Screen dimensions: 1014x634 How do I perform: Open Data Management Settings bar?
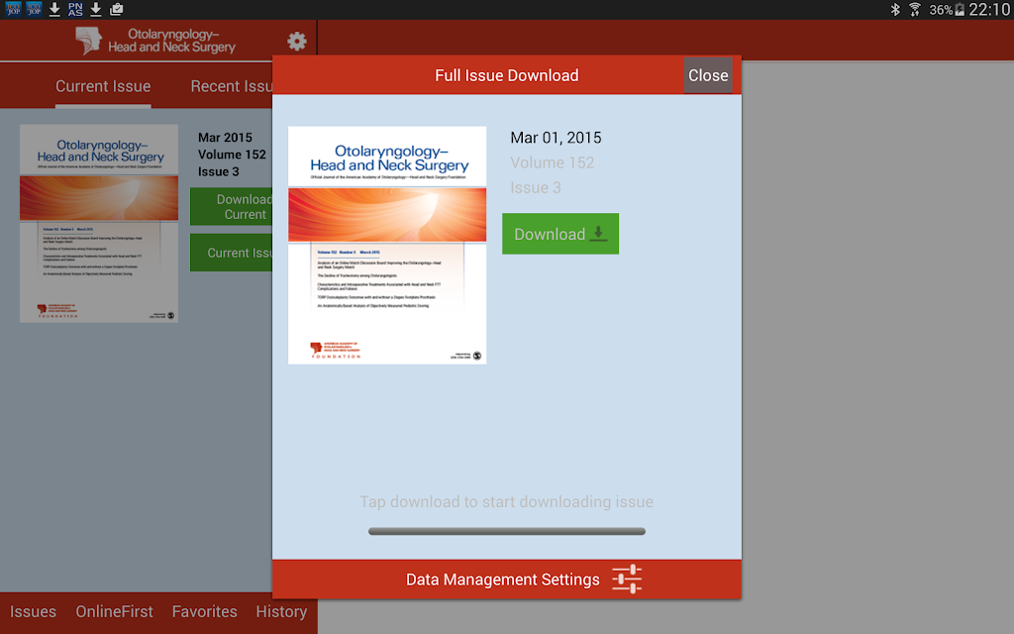(507, 579)
